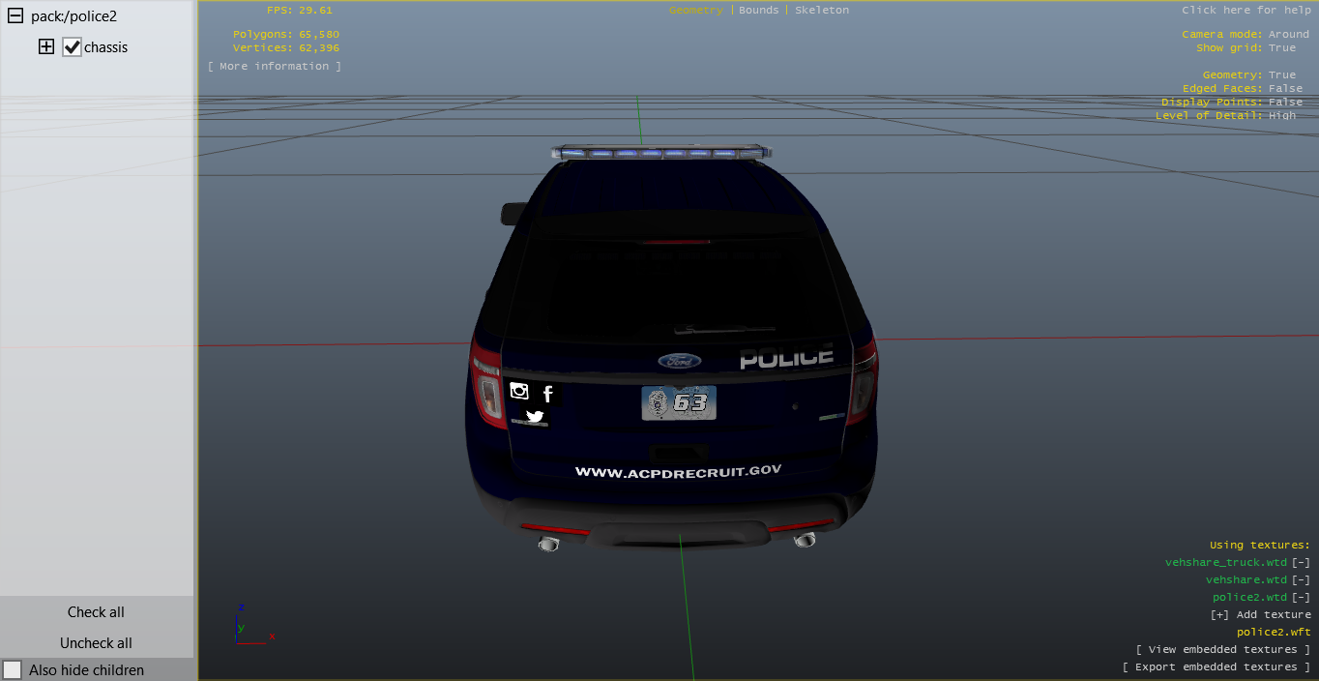Screen dimensions: 1319x681
Task: Toggle the Show grid setting
Action: pos(1281,47)
